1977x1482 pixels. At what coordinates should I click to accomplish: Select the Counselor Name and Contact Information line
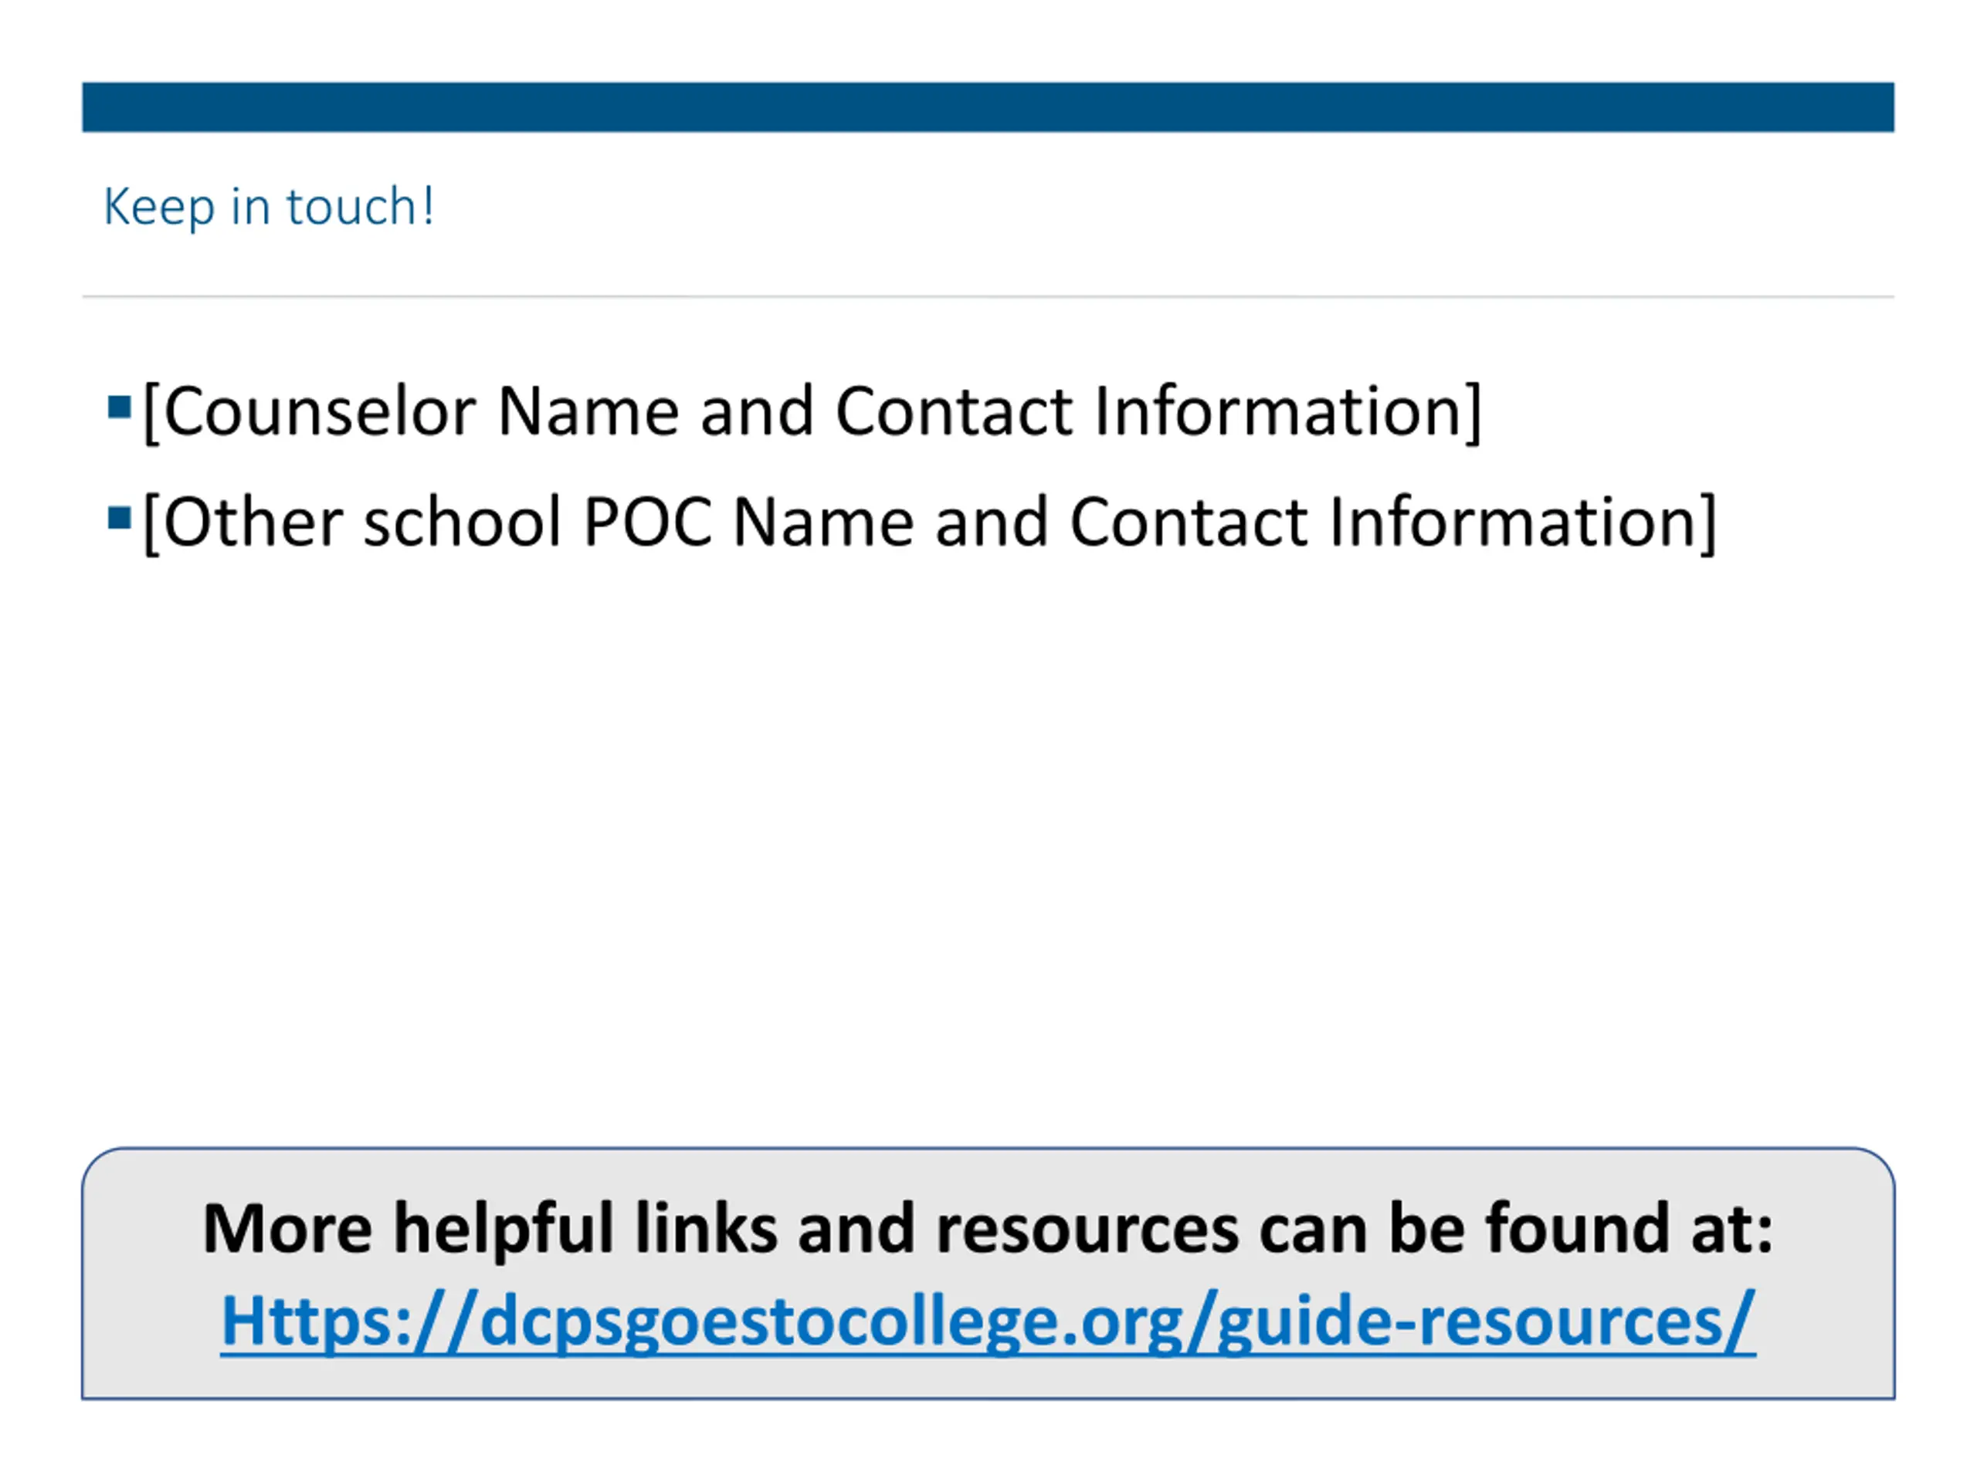(x=812, y=412)
